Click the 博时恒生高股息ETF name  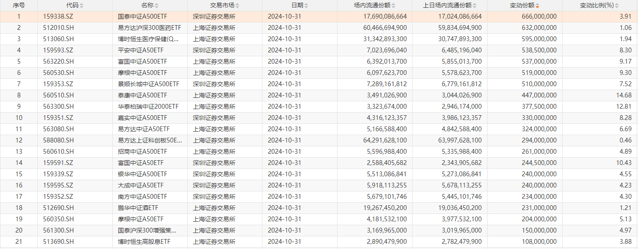144,242
